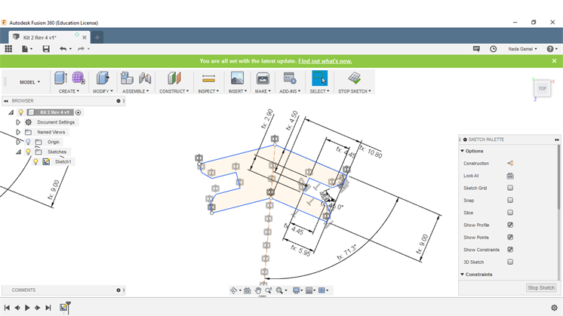Select the Extrude tool in Create
Screen dimensions: 563x316
point(60,78)
